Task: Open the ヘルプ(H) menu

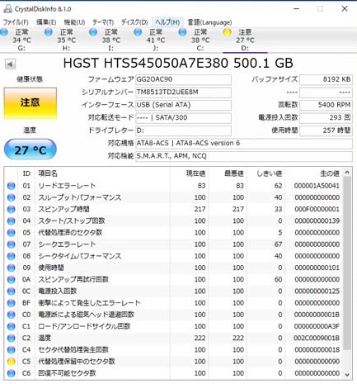Action: tap(167, 22)
